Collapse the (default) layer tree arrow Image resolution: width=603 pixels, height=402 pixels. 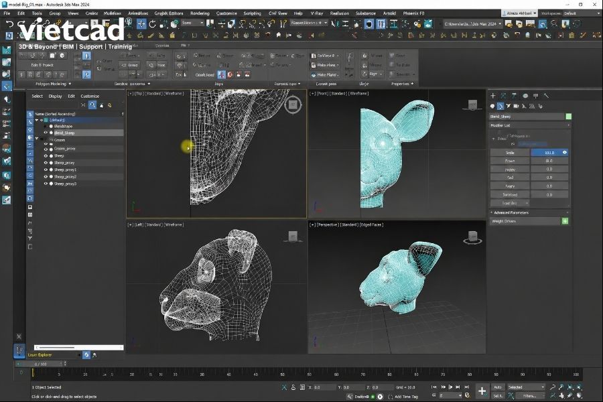(37, 120)
